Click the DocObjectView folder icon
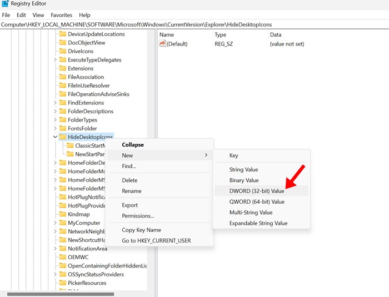 click(x=63, y=43)
